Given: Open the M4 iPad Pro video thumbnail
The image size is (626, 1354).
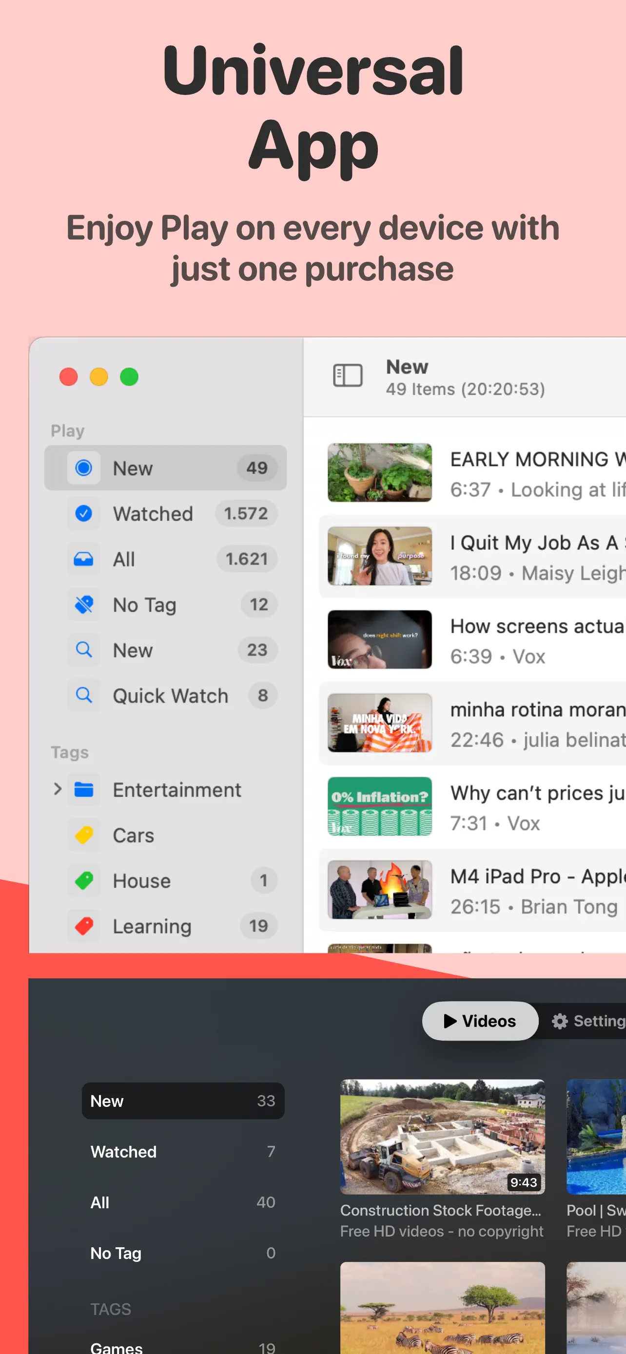Looking at the screenshot, I should (379, 890).
